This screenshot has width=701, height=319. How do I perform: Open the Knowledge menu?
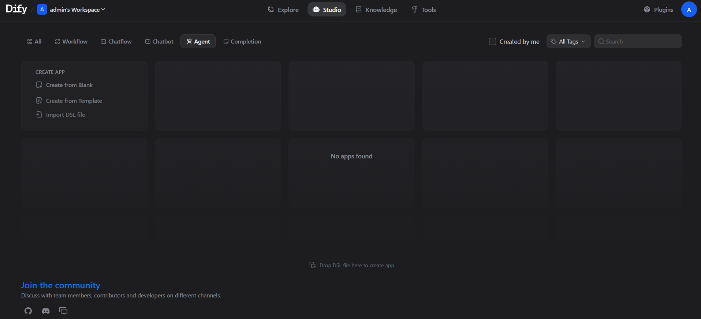[376, 10]
